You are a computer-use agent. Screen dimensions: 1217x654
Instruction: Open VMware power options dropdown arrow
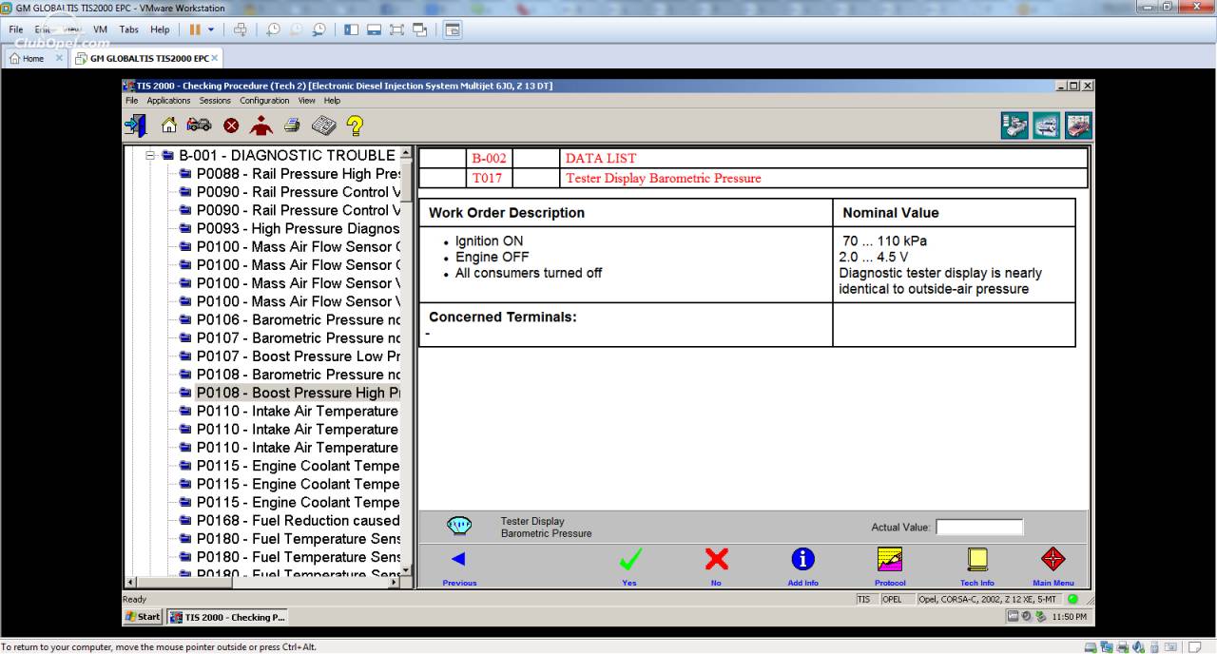click(211, 29)
